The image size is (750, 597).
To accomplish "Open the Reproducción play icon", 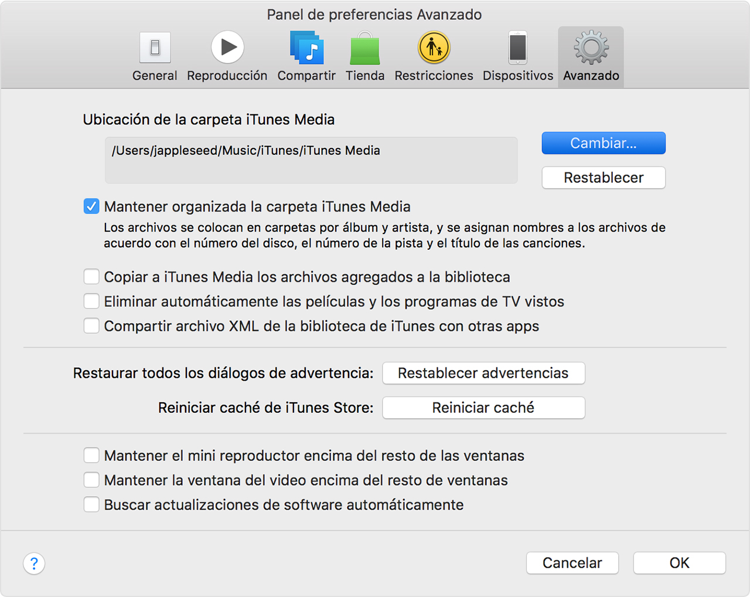I will [227, 47].
